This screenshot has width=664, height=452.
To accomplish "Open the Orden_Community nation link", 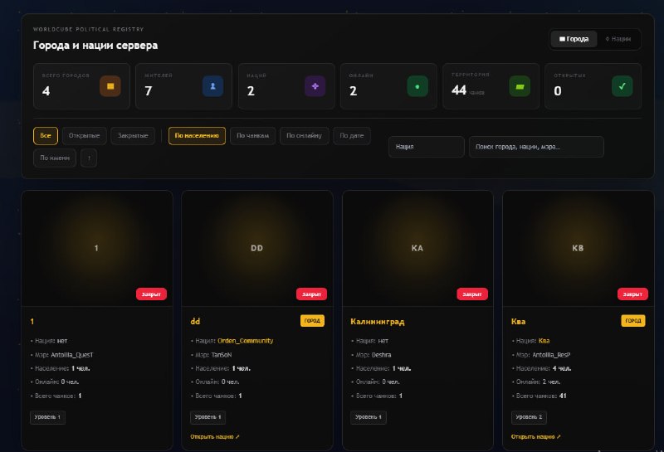I will click(245, 341).
